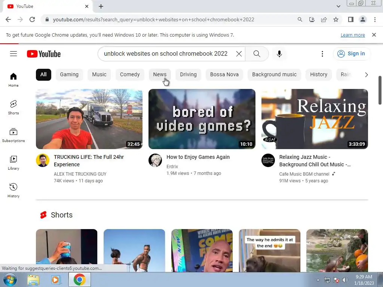This screenshot has height=287, width=383.
Task: Select the News filter chip
Action: [x=160, y=74]
